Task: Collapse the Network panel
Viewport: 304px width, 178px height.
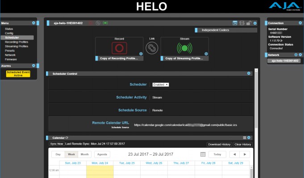Action: point(300,55)
